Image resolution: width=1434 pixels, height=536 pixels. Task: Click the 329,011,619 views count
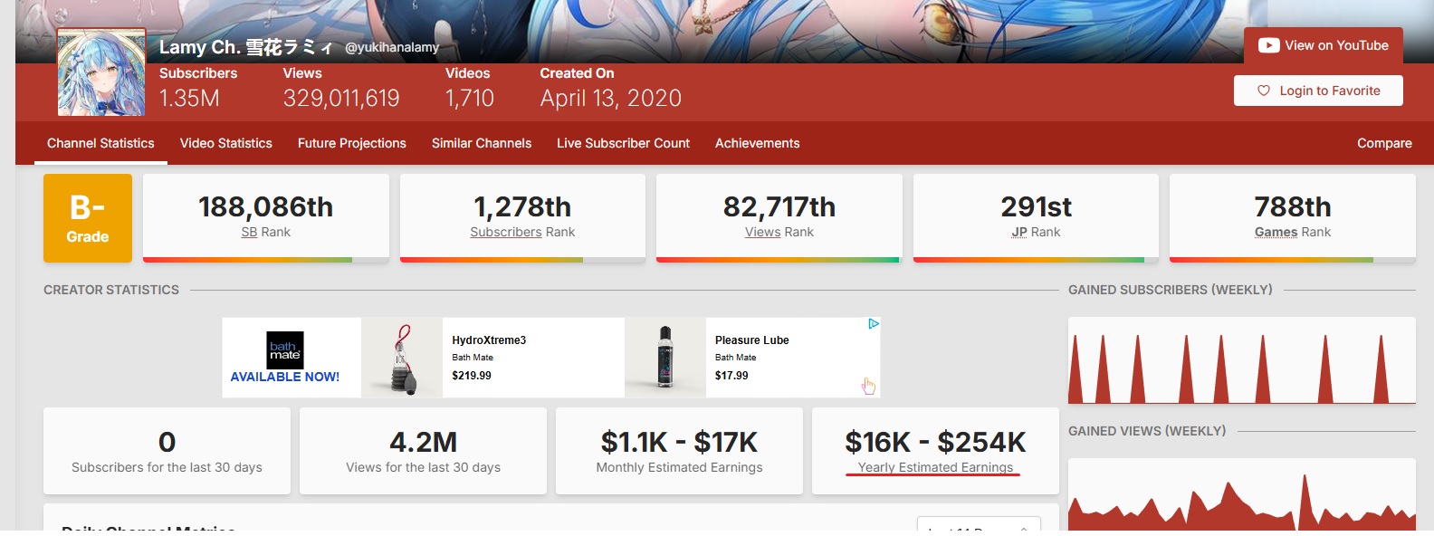tap(341, 98)
